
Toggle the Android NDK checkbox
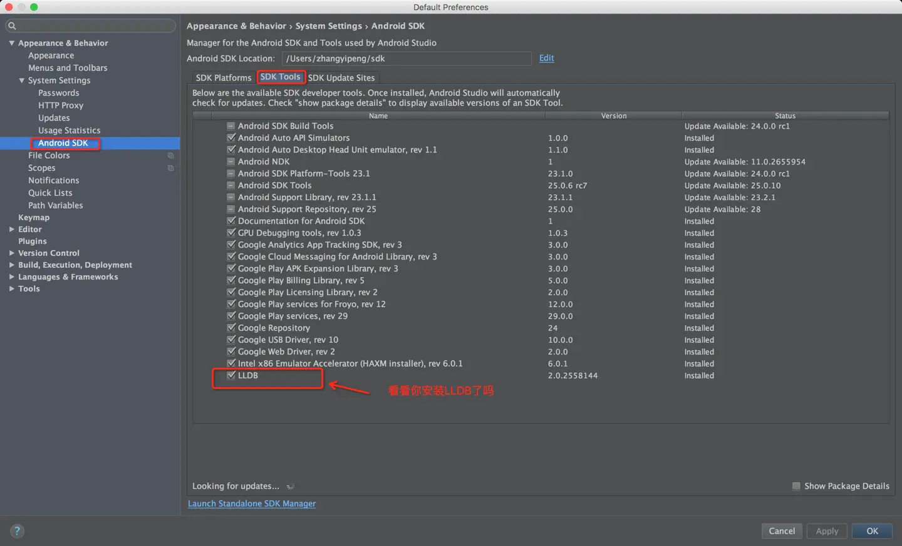tap(231, 161)
